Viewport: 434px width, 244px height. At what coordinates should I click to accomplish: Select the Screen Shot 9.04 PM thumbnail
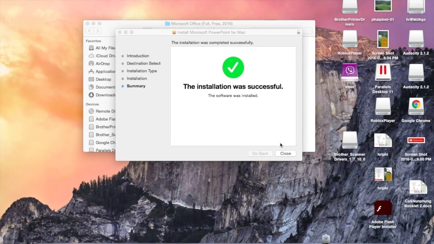coord(383,39)
